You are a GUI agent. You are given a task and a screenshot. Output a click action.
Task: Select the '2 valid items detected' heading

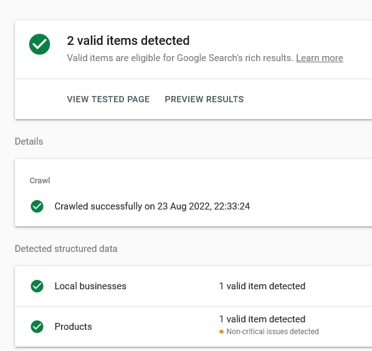(128, 41)
